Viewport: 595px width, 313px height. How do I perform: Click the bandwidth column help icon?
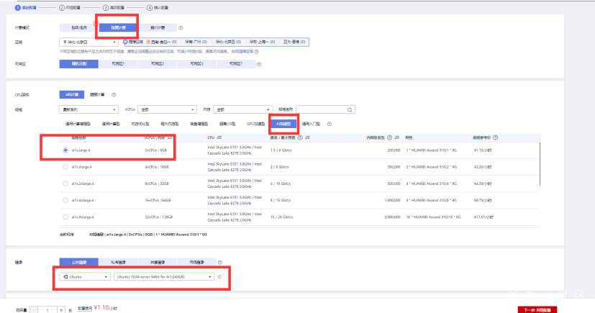click(300, 137)
